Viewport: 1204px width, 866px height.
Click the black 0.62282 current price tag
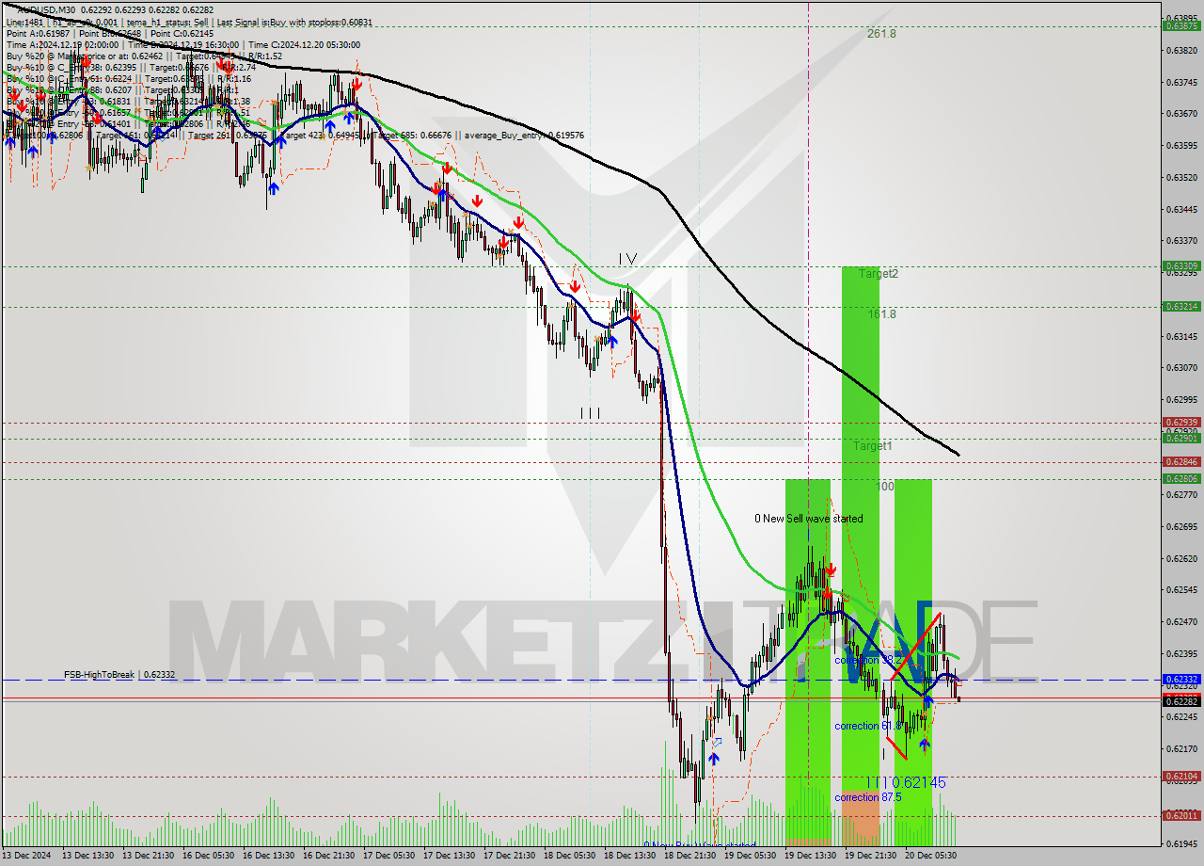[1181, 701]
